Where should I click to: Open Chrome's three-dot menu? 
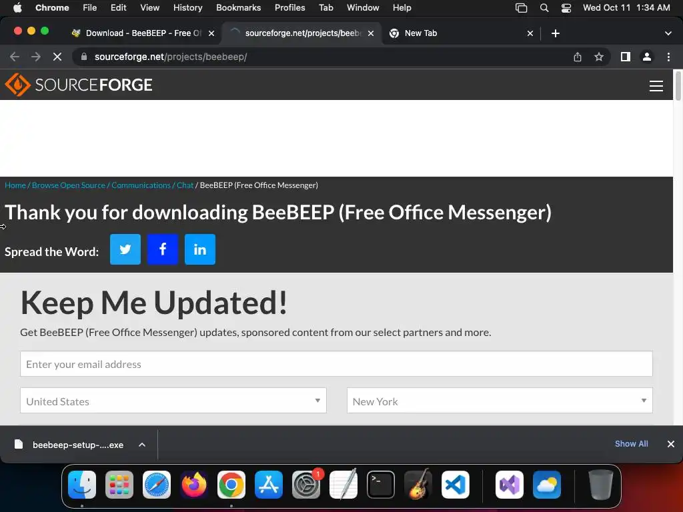[x=668, y=57]
